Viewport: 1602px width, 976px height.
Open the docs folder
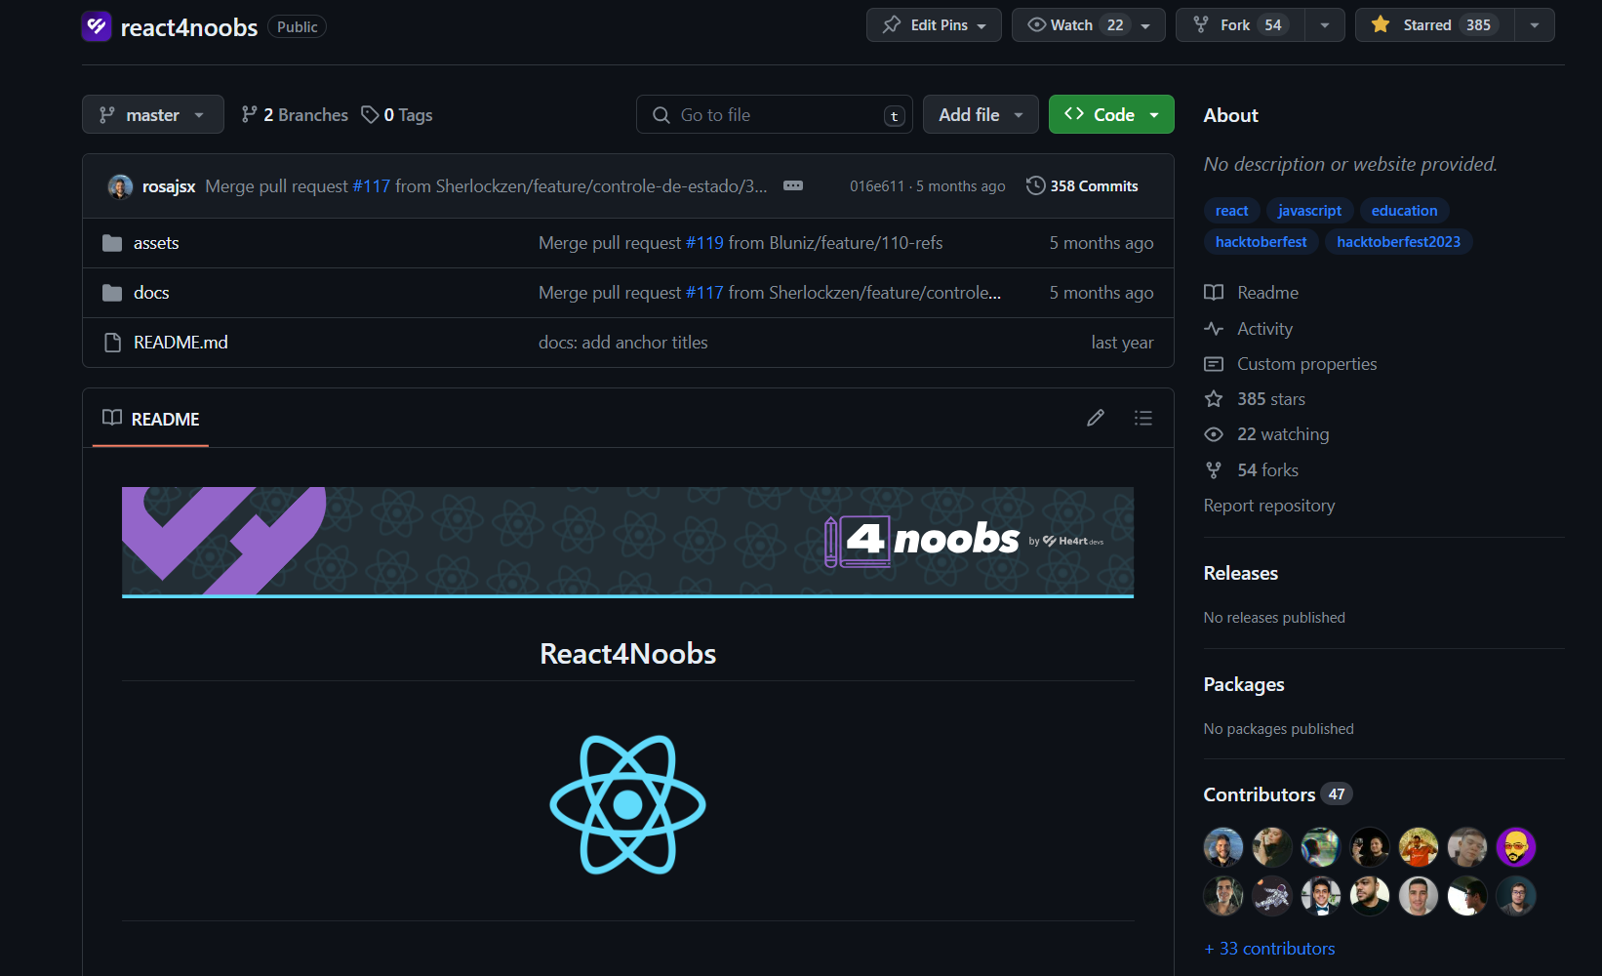click(x=151, y=293)
